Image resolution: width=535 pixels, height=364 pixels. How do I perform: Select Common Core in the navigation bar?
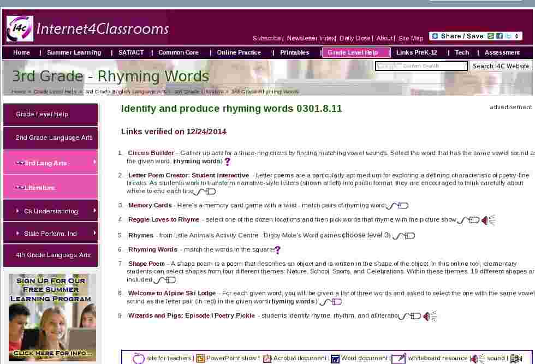(x=179, y=52)
